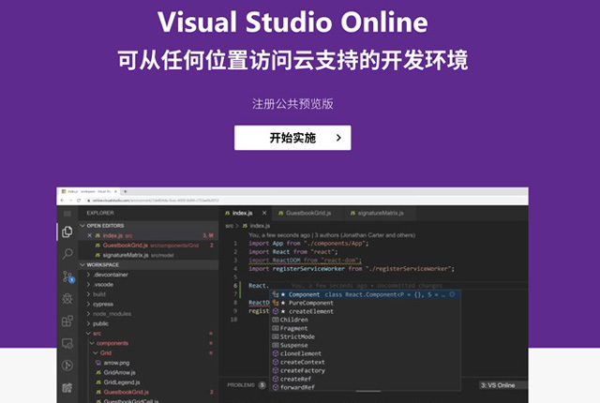The width and height of the screenshot is (600, 403).
Task: Select index.js in Open Editors
Action: point(148,235)
